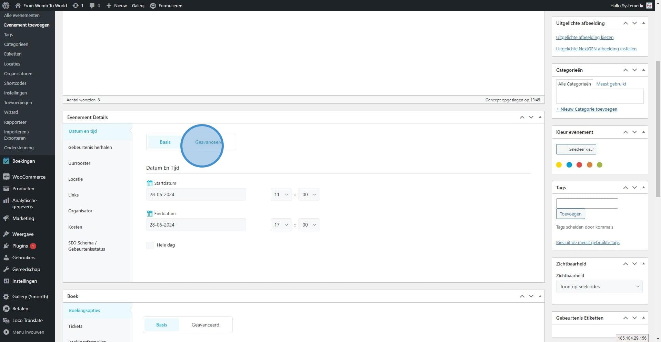
Task: Click the Startdatum calendar icon
Action: tap(149, 183)
